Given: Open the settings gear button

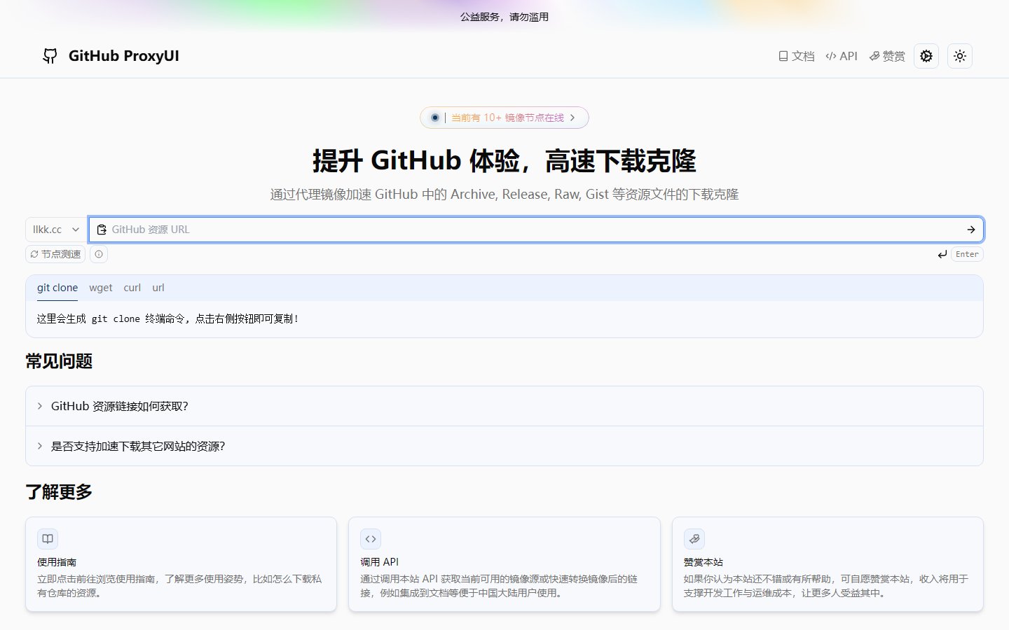Looking at the screenshot, I should 926,56.
